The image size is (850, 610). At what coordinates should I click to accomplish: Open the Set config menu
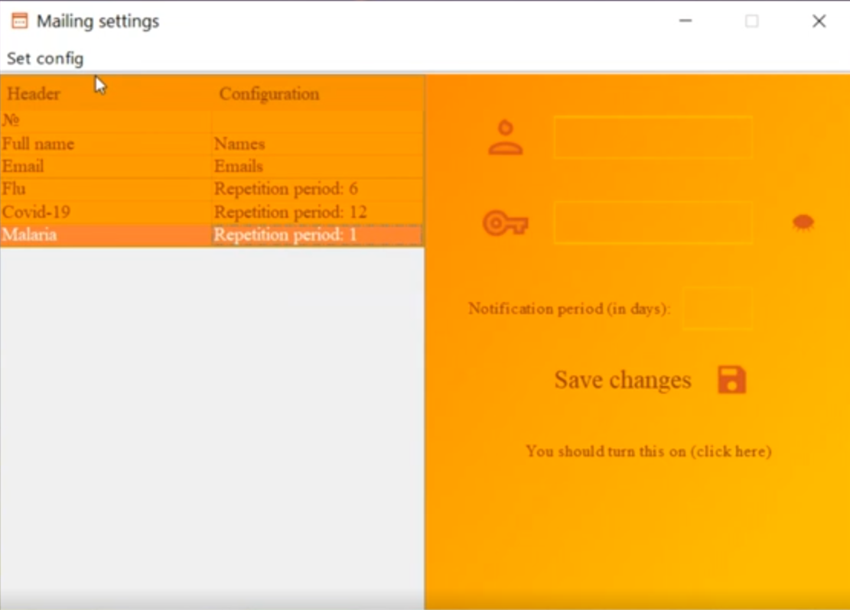(45, 58)
